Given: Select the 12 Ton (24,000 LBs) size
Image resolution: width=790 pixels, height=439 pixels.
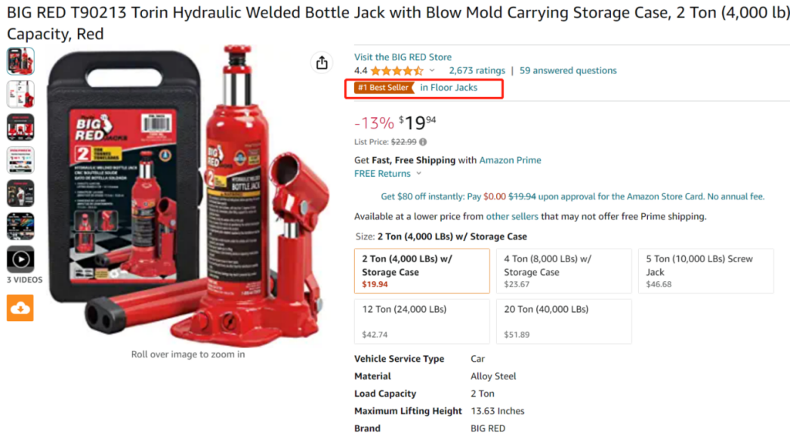Looking at the screenshot, I should tap(421, 321).
